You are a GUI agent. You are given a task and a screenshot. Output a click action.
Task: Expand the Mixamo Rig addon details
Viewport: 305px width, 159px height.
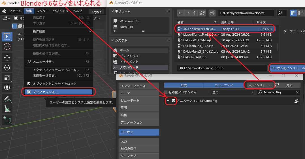point(168,101)
